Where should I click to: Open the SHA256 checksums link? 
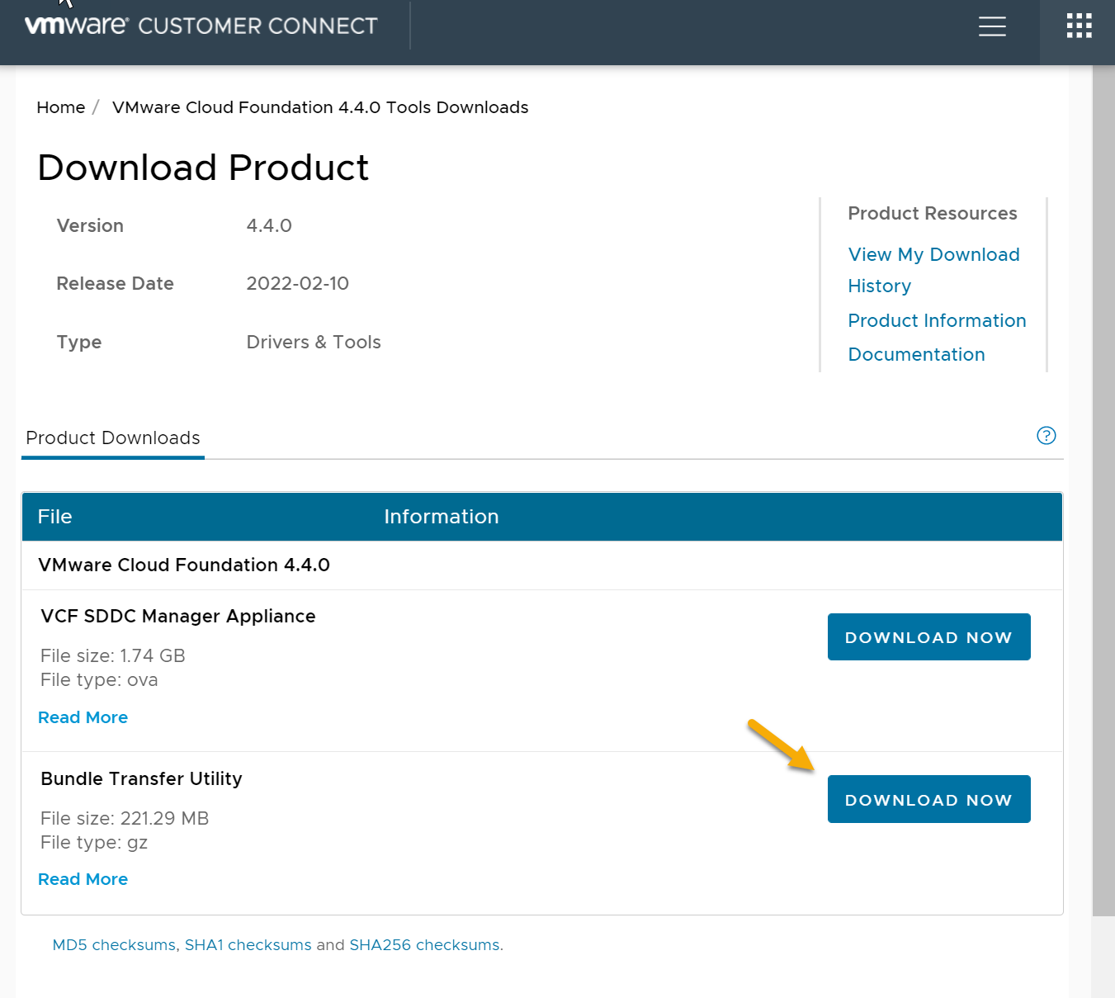[x=425, y=945]
